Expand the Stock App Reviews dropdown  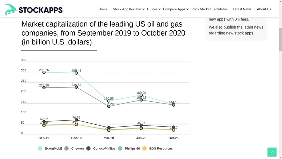click(x=144, y=9)
